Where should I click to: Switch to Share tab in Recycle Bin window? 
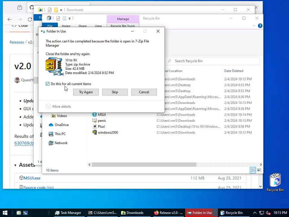point(82,26)
